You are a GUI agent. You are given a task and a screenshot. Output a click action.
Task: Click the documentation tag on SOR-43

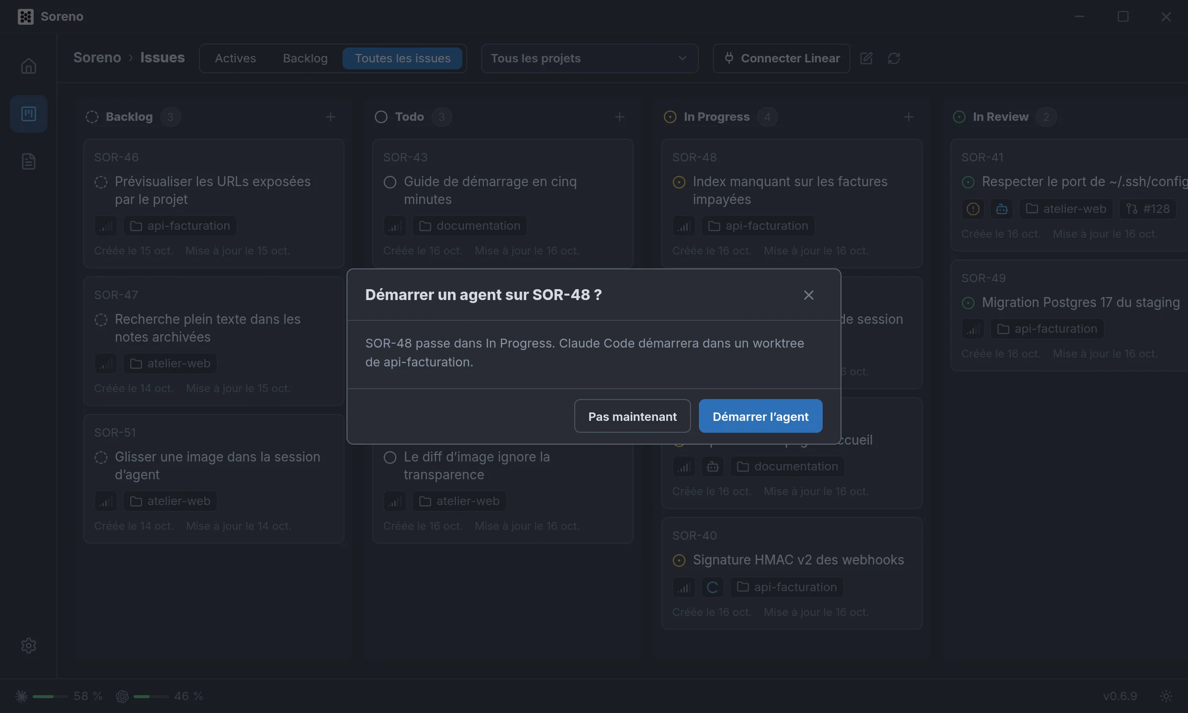pyautogui.click(x=470, y=226)
